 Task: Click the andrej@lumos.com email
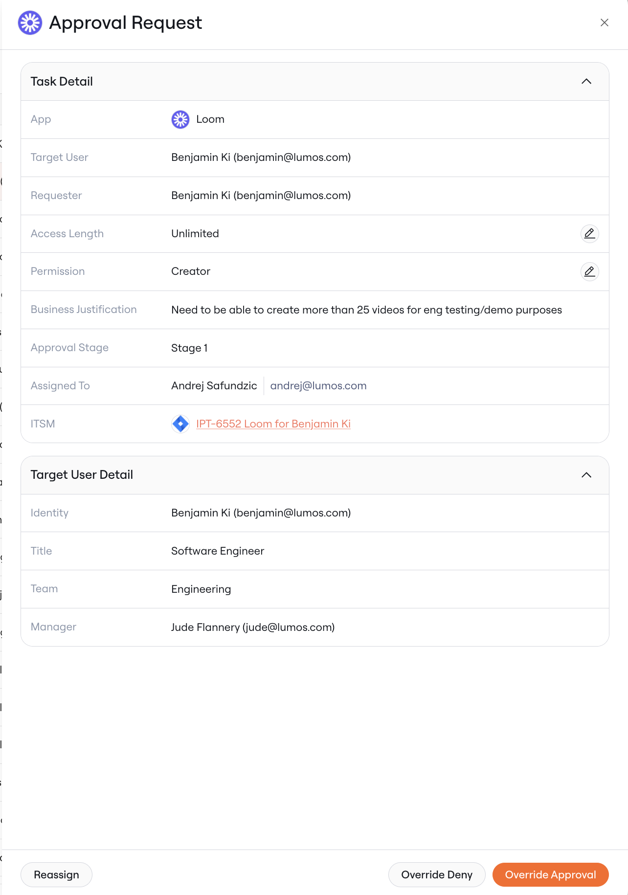pyautogui.click(x=318, y=385)
